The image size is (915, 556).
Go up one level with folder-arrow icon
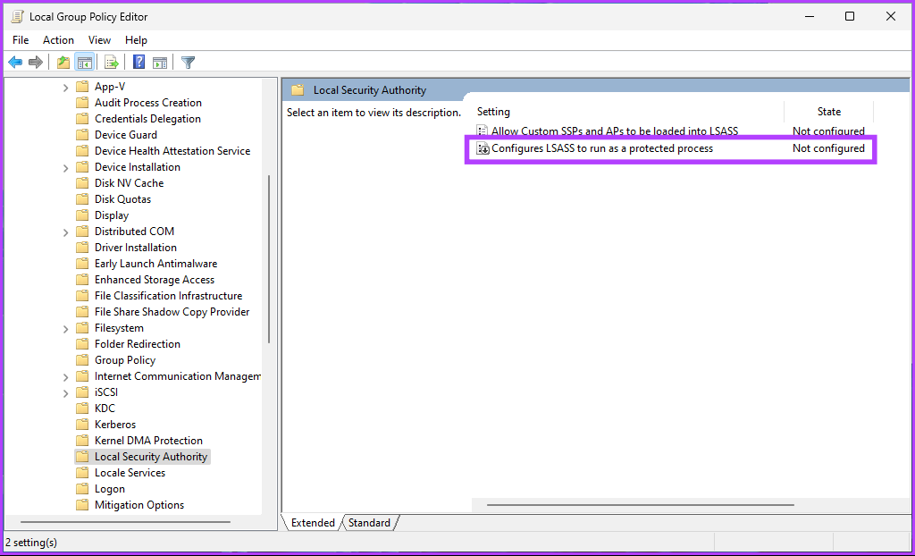coord(63,62)
